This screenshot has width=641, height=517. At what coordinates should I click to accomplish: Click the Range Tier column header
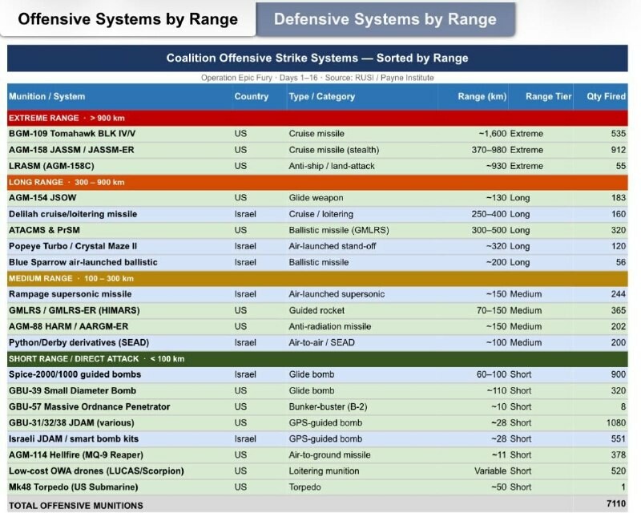548,97
